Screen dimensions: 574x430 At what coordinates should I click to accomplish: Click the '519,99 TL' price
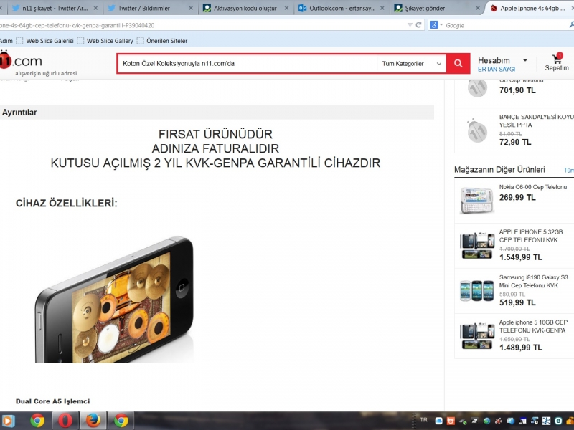coord(517,302)
